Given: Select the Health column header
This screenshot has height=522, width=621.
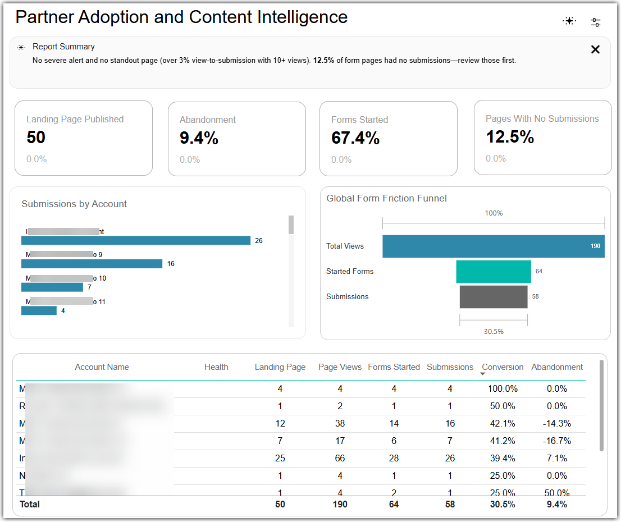Looking at the screenshot, I should click(x=216, y=367).
